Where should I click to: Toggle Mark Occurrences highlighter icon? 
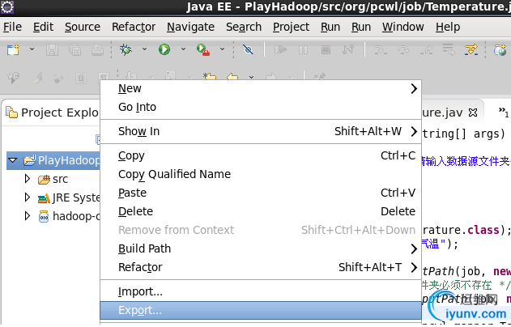[37, 78]
